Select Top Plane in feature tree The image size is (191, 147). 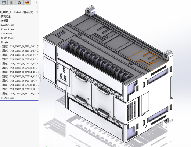point(7,34)
